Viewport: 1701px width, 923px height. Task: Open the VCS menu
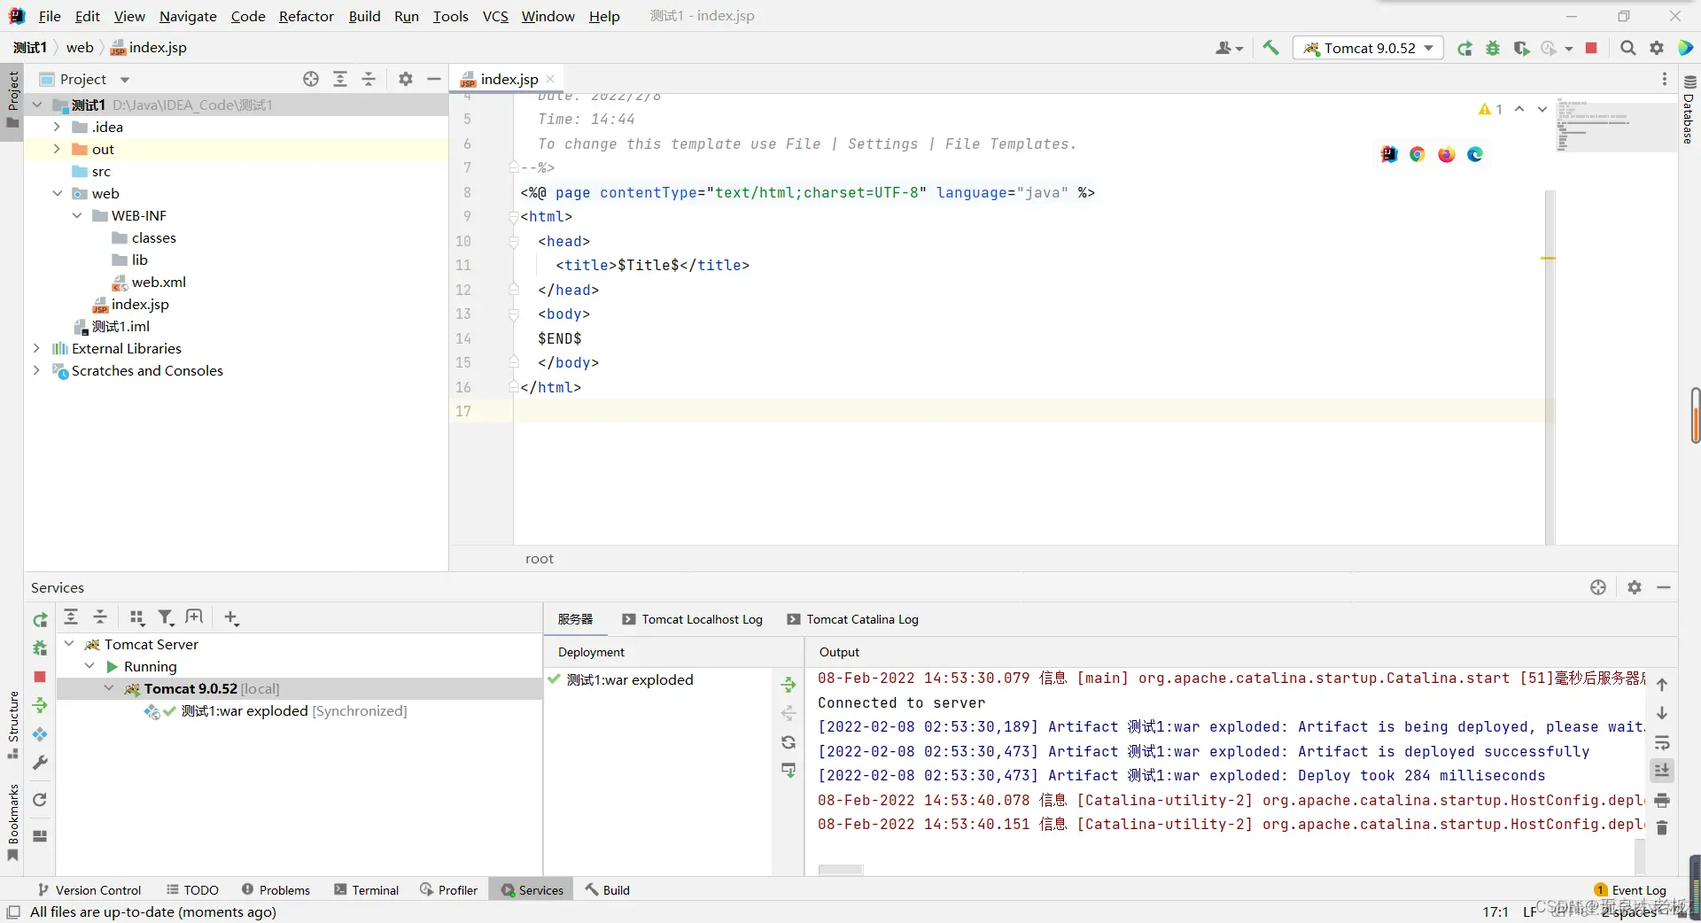click(x=495, y=16)
